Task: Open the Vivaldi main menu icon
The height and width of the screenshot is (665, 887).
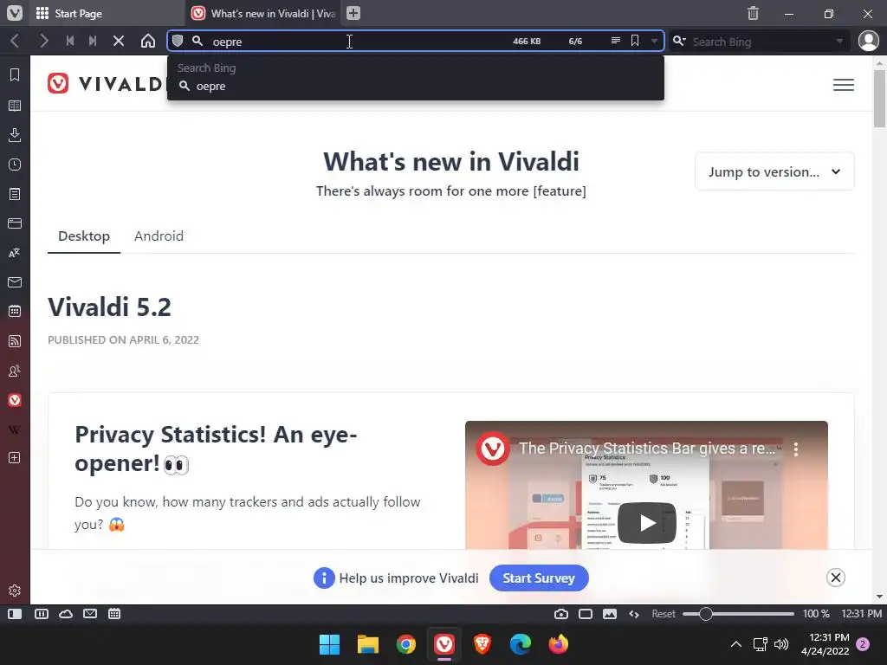Action: [14, 13]
